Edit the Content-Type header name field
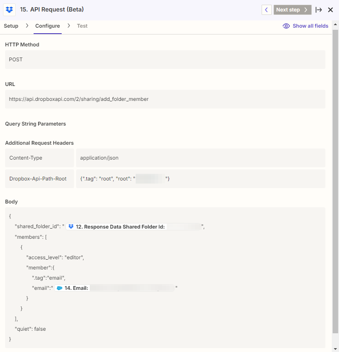The image size is (339, 352). [x=40, y=158]
